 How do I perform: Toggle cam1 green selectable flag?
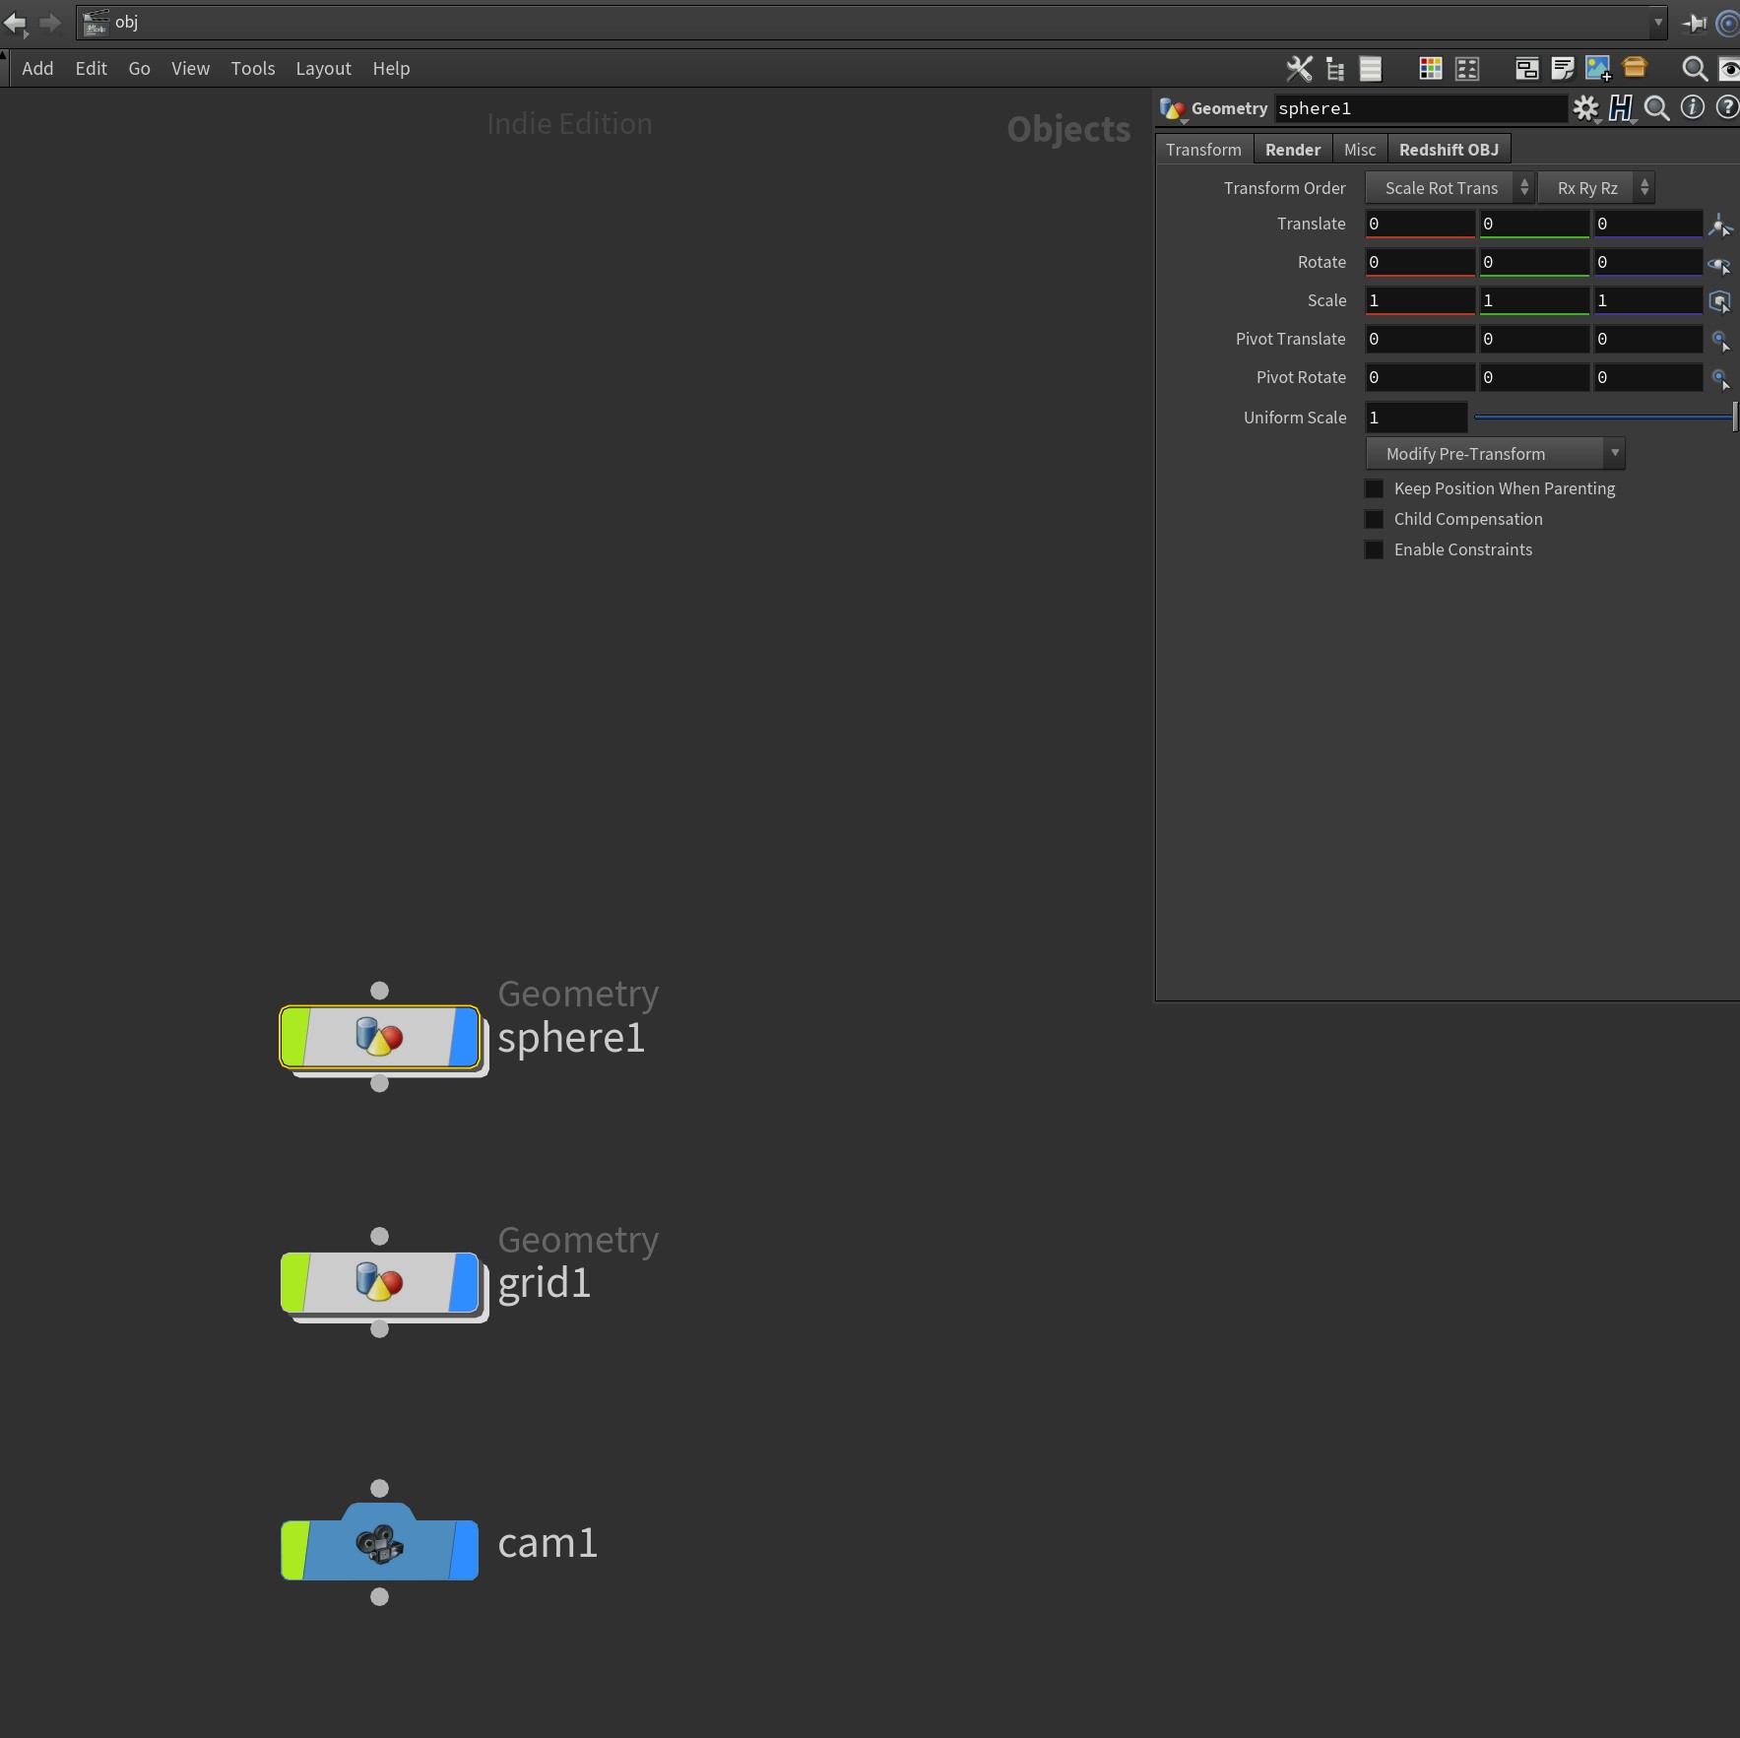(295, 1550)
